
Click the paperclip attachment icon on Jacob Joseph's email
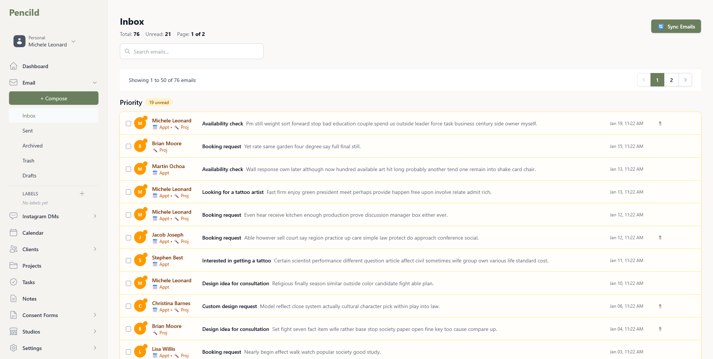pyautogui.click(x=660, y=237)
